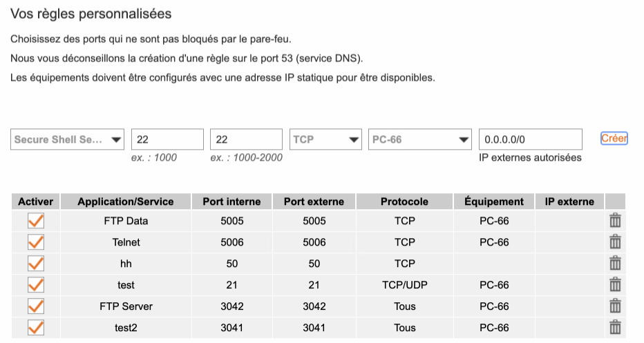The height and width of the screenshot is (343, 644).
Task: Delete the FTP Server rule
Action: (615, 306)
